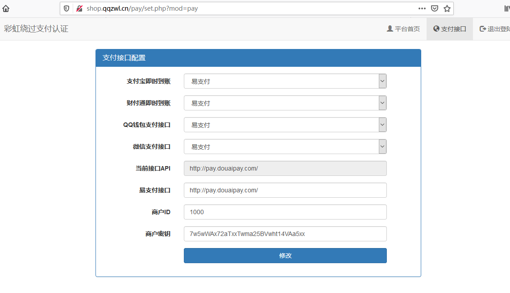This screenshot has width=510, height=293.
Task: Select the 商户ID label
Action: coord(161,212)
